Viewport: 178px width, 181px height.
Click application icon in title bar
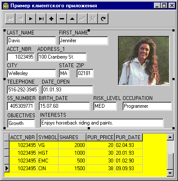[x=6, y=6]
